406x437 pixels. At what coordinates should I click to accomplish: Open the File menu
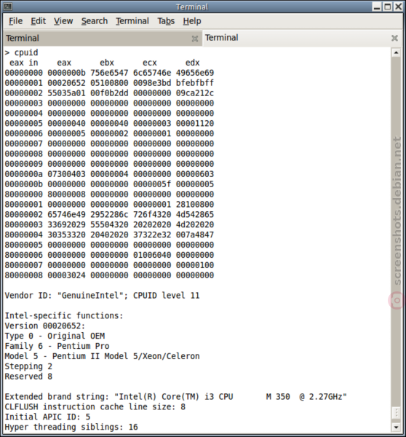pyautogui.click(x=15, y=21)
